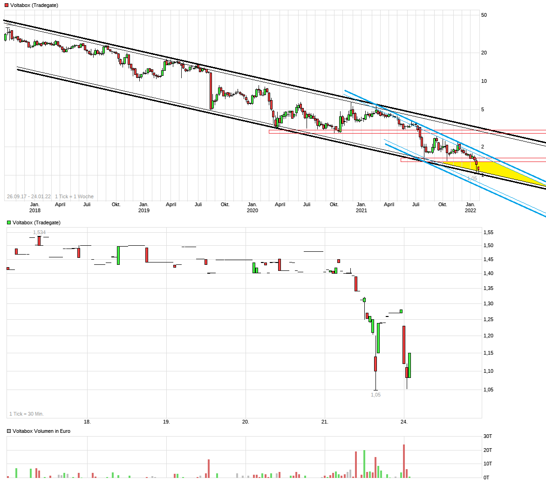Select the 1,05 low marker on intraday chart
Viewport: 546px width, 498px height.
tap(375, 395)
